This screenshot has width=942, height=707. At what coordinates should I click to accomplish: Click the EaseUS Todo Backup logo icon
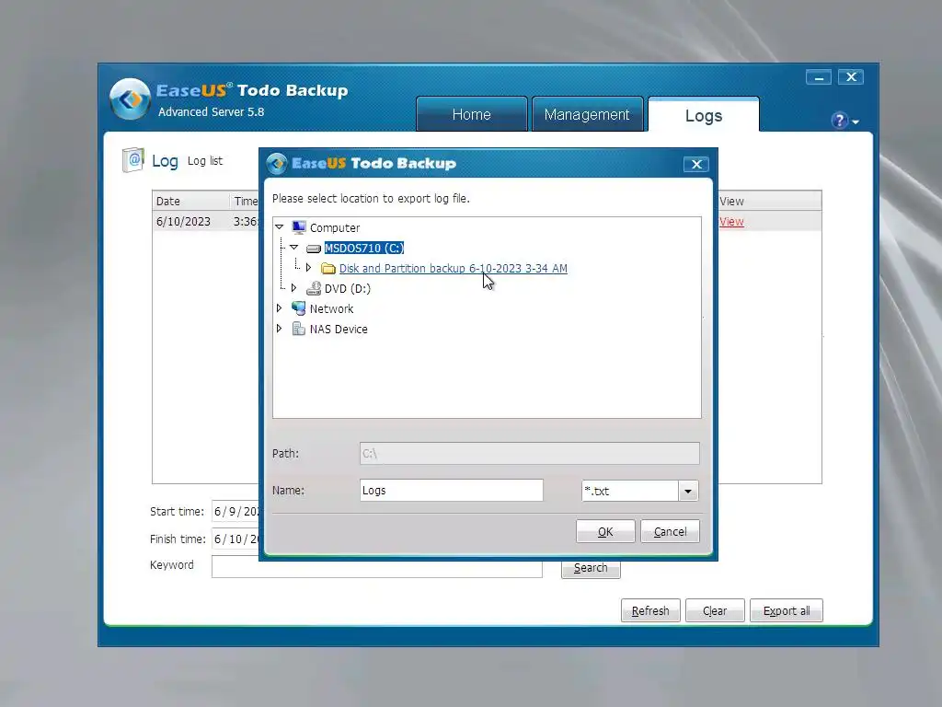click(x=130, y=99)
